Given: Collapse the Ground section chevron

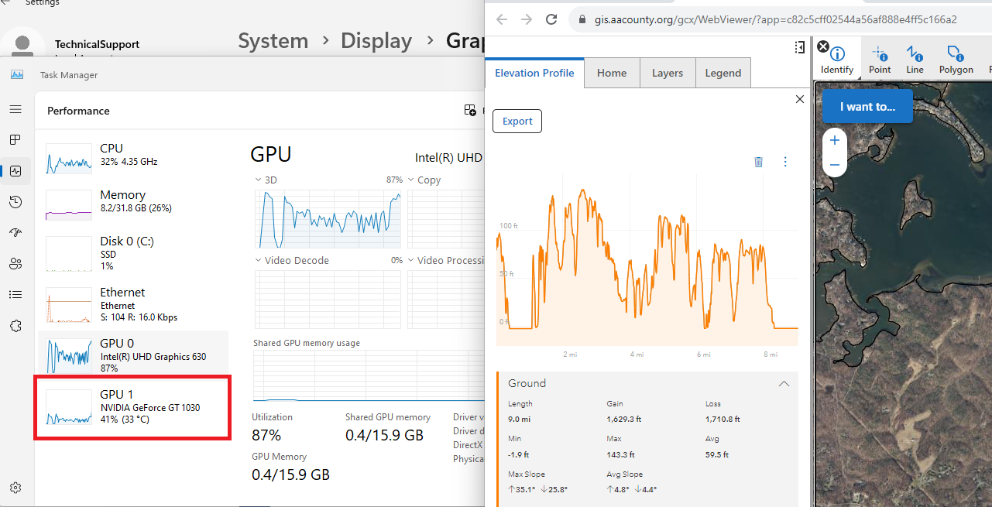Looking at the screenshot, I should pos(784,383).
